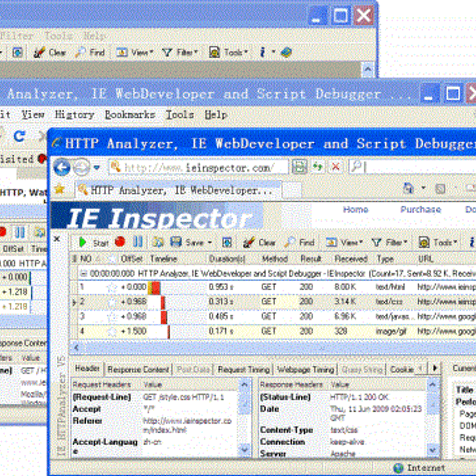476x476 pixels.
Task: Click IE search box
Action: click(413, 167)
